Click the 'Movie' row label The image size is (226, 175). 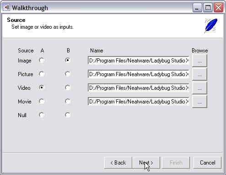(x=25, y=102)
